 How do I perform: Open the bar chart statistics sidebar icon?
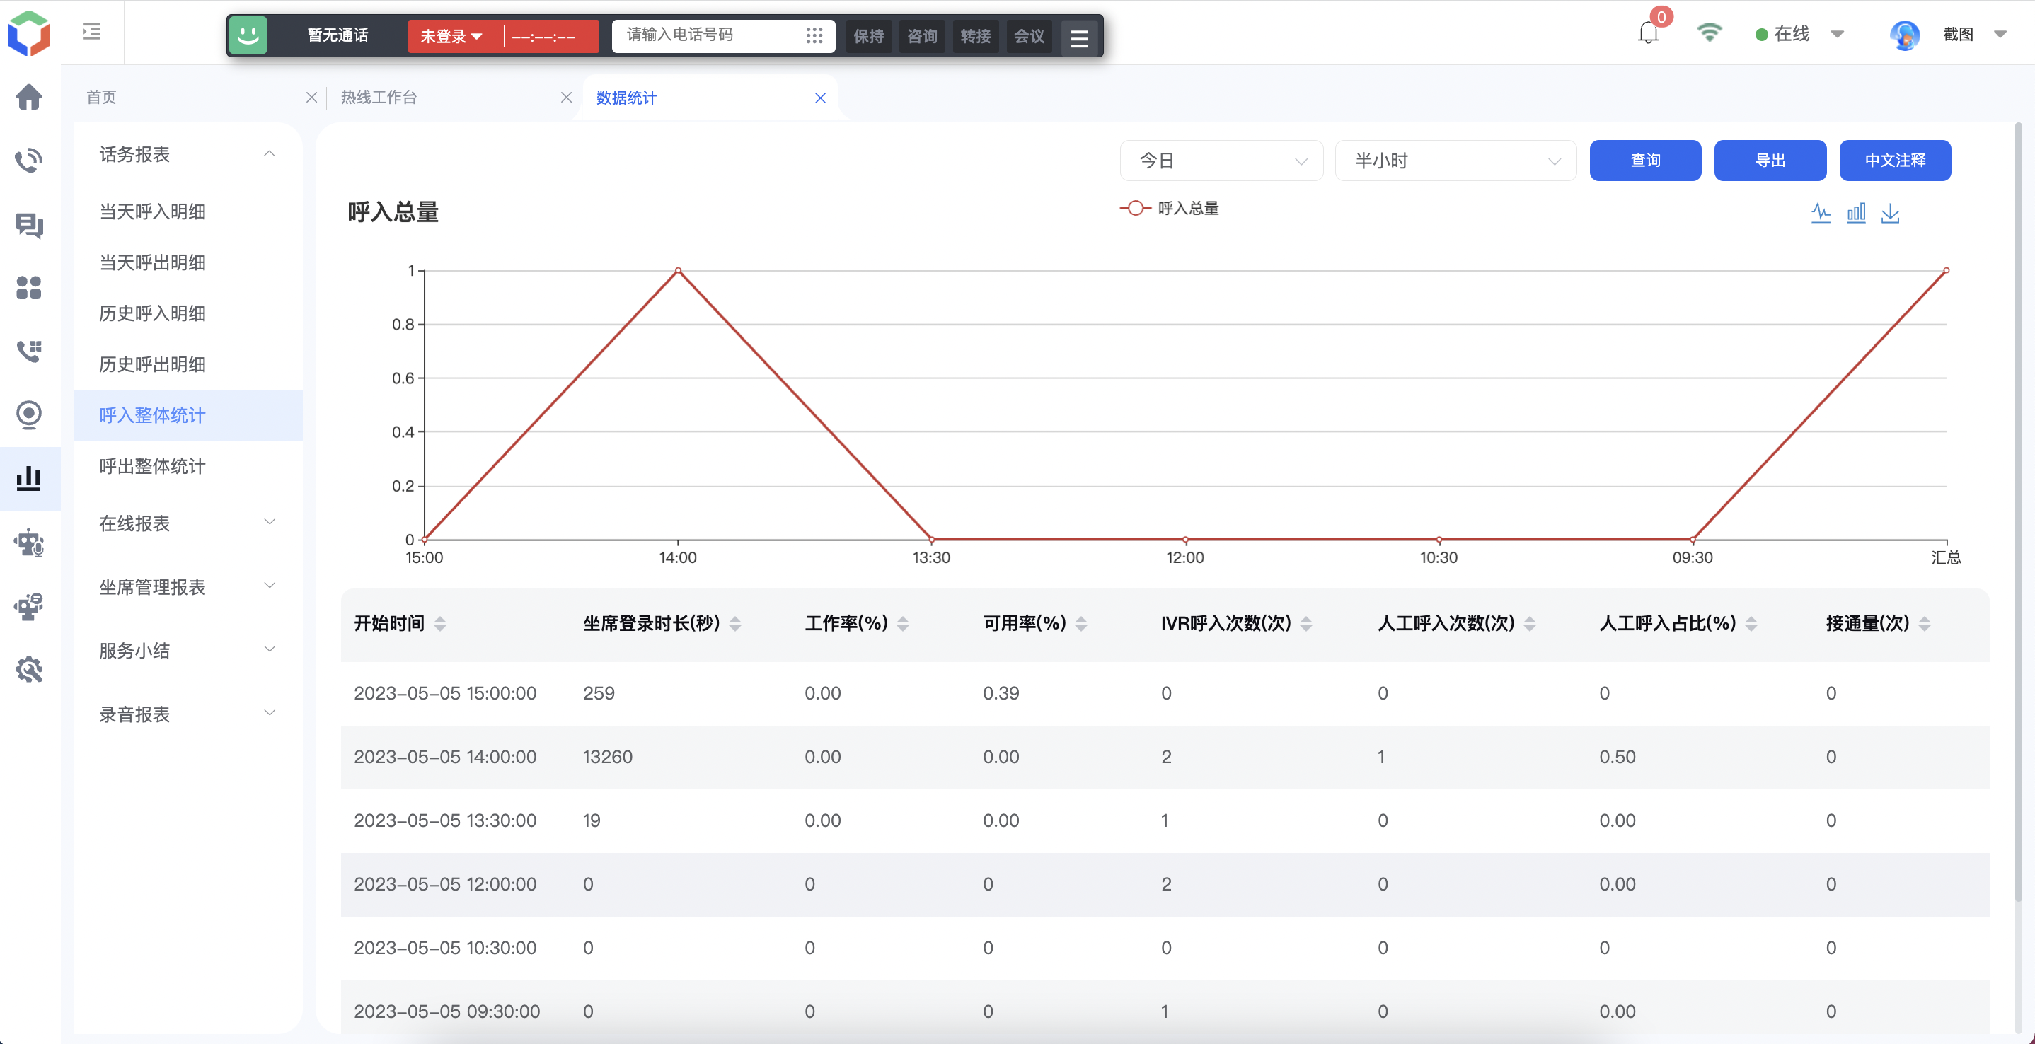point(29,477)
